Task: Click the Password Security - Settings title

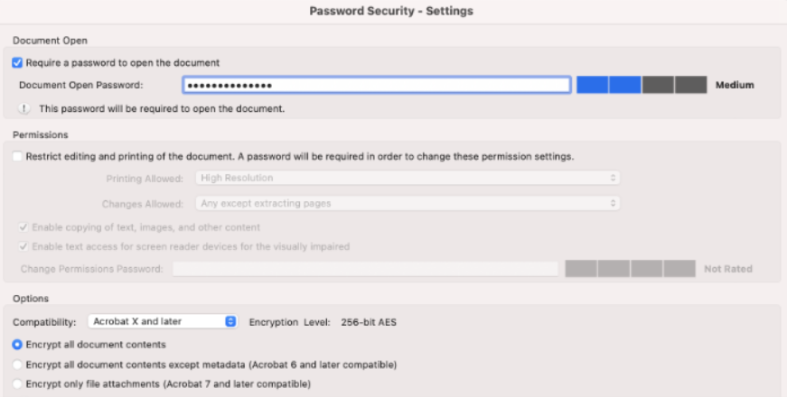Action: [391, 12]
